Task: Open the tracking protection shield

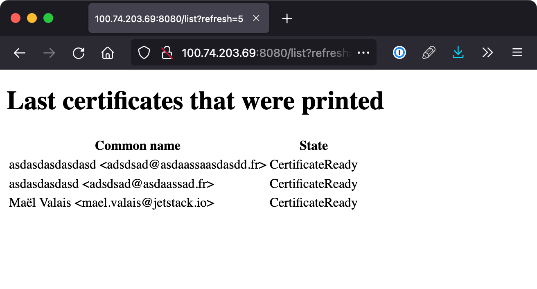Action: coord(144,53)
